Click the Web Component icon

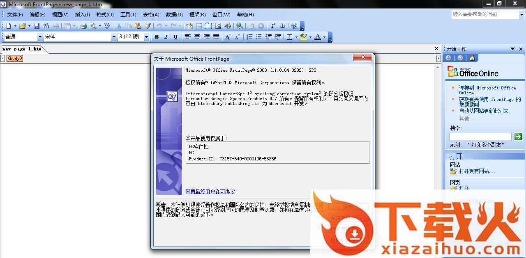pos(190,26)
